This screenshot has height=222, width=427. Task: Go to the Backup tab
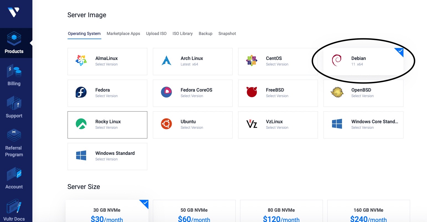205,34
